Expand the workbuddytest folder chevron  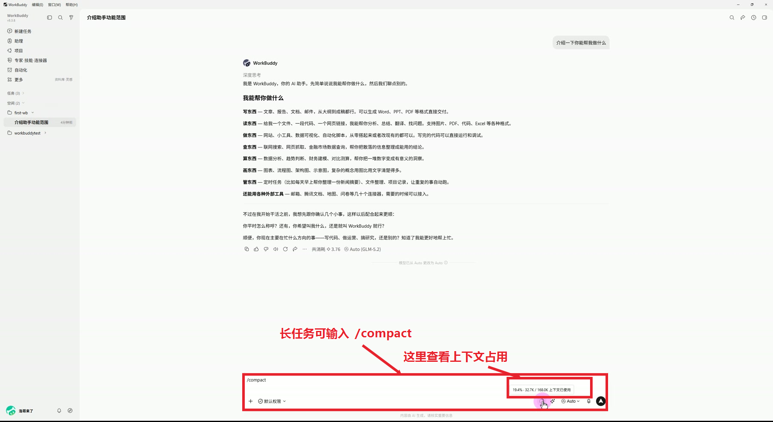(45, 133)
